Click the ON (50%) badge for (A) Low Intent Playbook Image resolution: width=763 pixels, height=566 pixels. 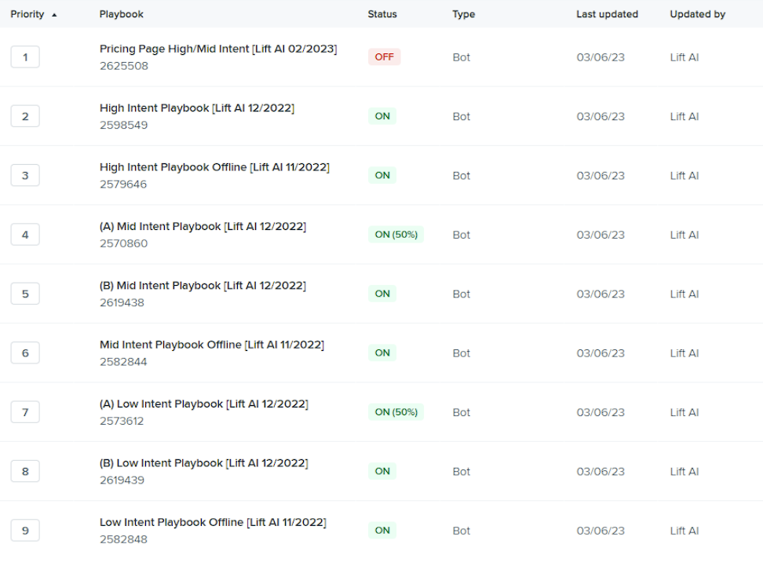(395, 411)
